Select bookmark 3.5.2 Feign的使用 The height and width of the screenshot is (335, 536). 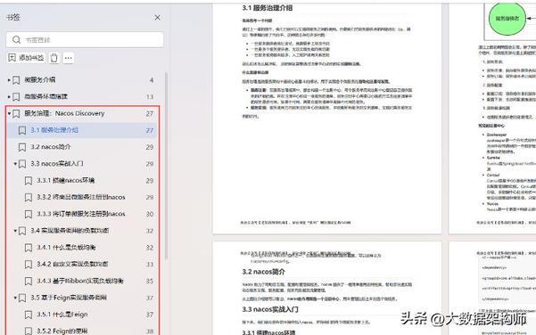pos(62,331)
